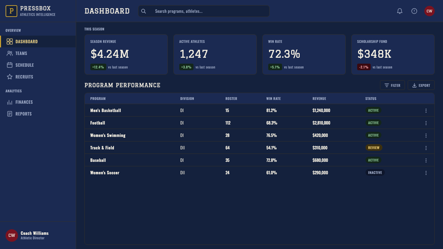Click the alert info circle icon
The height and width of the screenshot is (249, 443).
pyautogui.click(x=414, y=11)
